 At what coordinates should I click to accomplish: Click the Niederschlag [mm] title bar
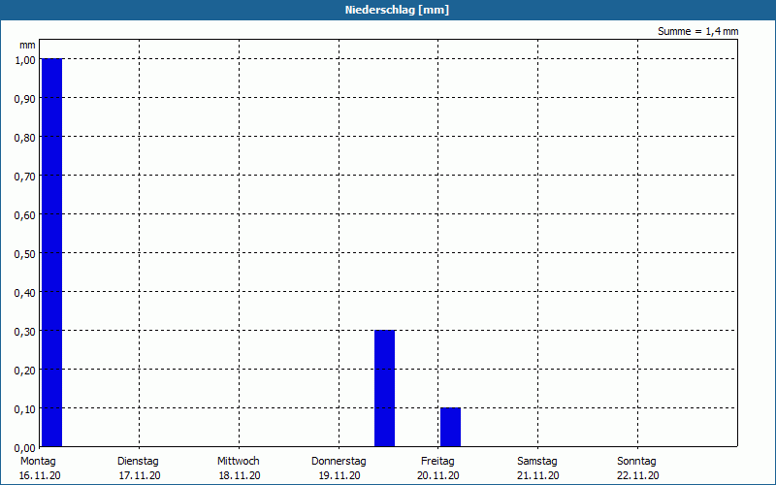[x=388, y=10]
